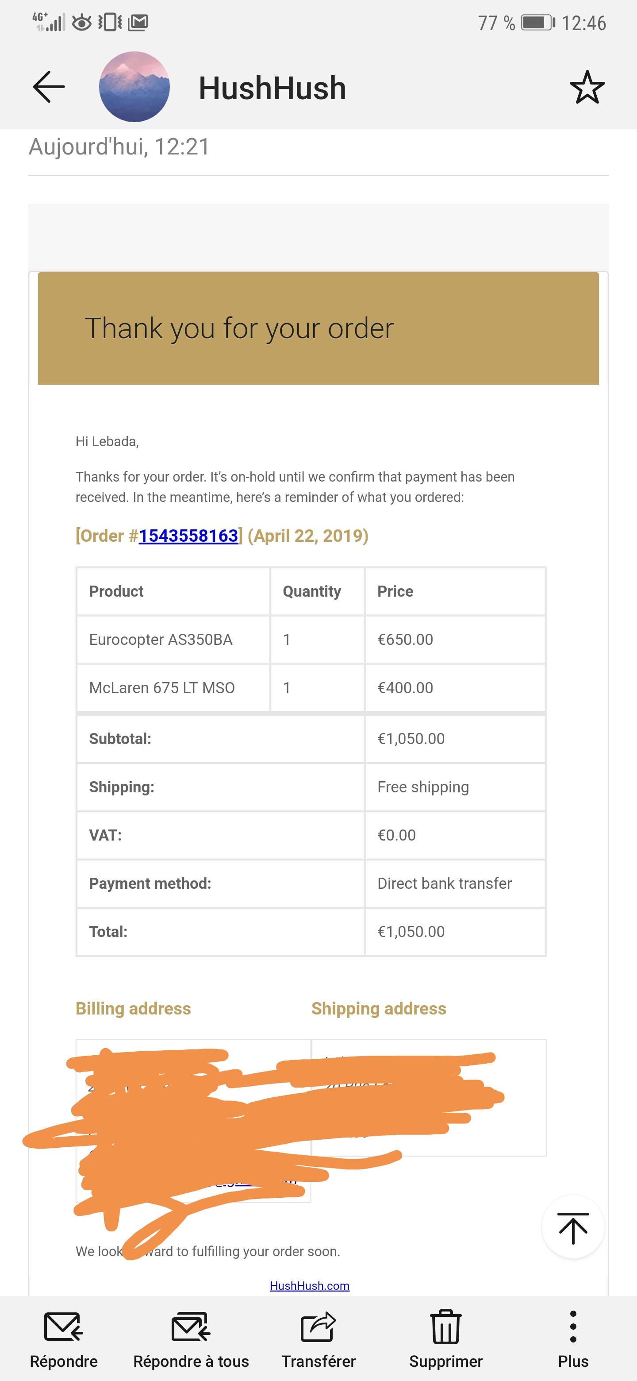Delete email with Supprimer trash icon
637x1381 pixels.
[x=446, y=1327]
